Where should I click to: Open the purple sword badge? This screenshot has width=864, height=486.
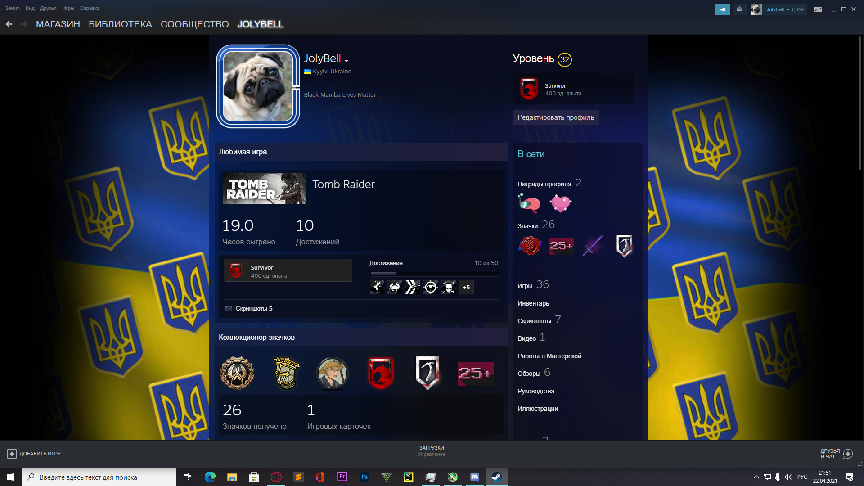pyautogui.click(x=593, y=246)
